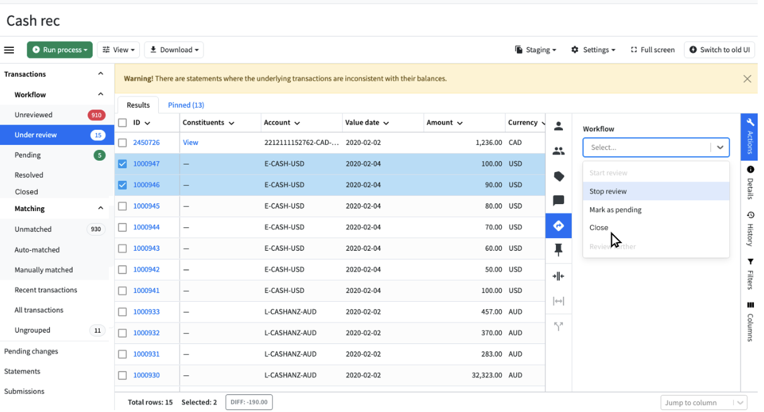Click the DIFF: -190.00 indicator
Viewport: 764px width, 412px height.
click(249, 402)
